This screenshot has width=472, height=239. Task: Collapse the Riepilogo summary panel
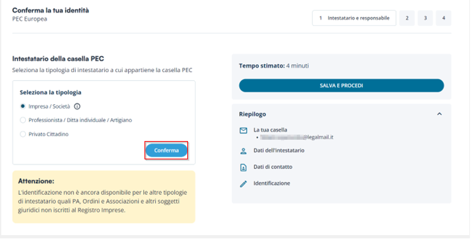tap(439, 114)
